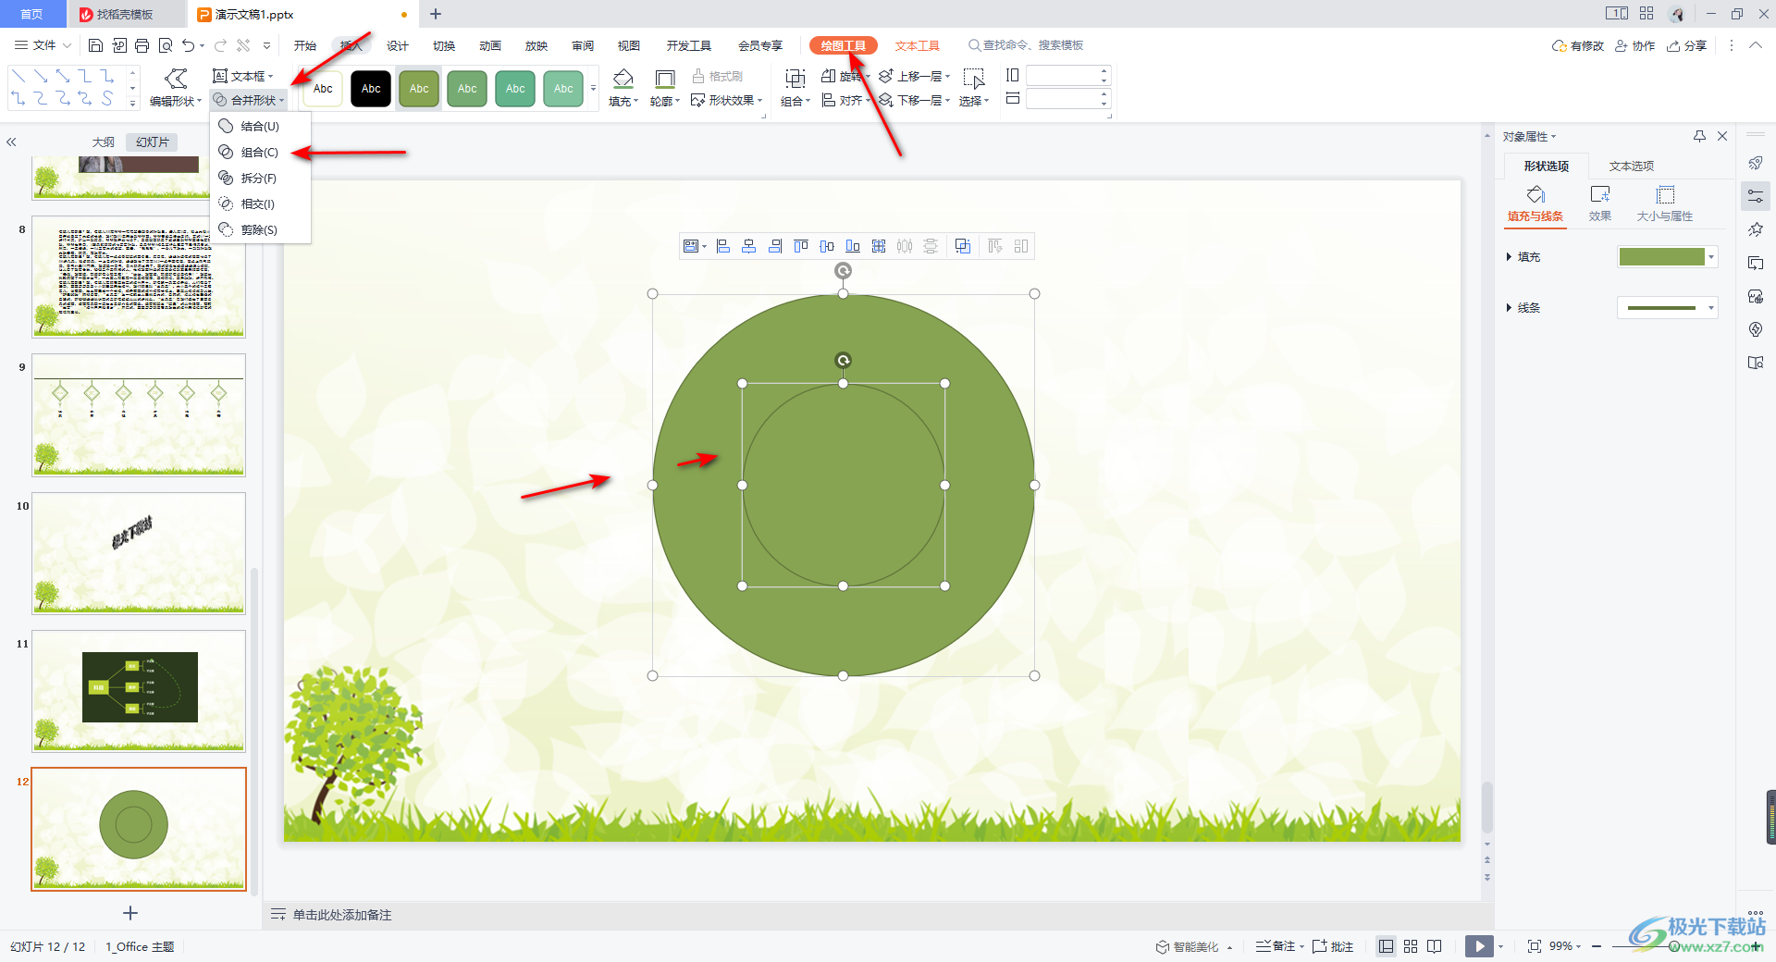
Task: Open the Design (设计) ribbon tab
Action: (x=398, y=45)
